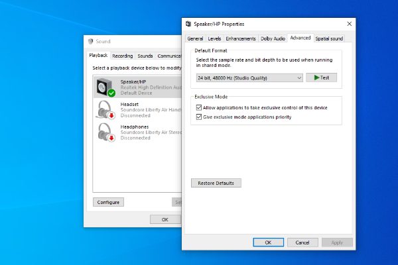The width and height of the screenshot is (398, 265).
Task: Click the 'Default Device' status text
Action: click(136, 93)
